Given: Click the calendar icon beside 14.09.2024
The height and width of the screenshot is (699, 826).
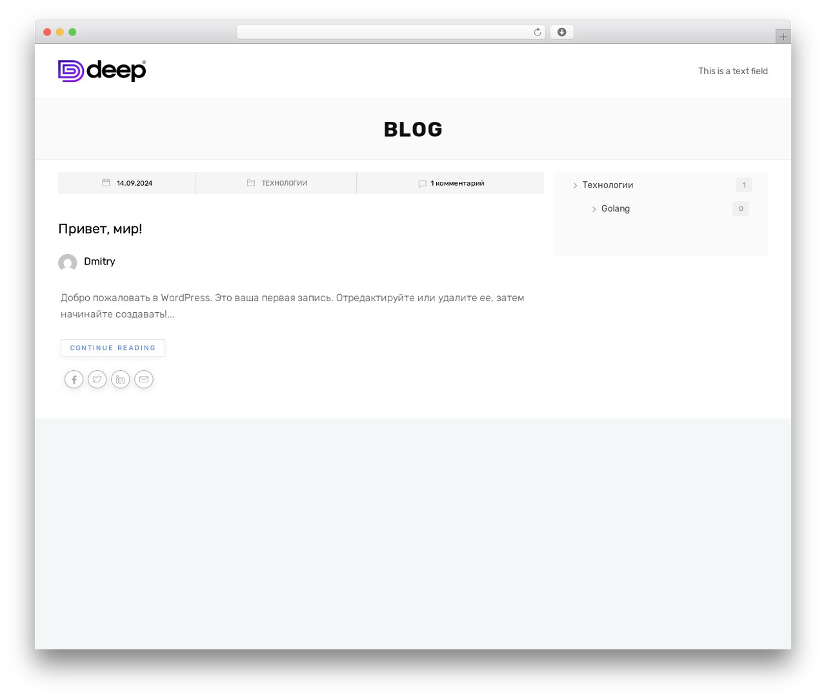Looking at the screenshot, I should 106,183.
